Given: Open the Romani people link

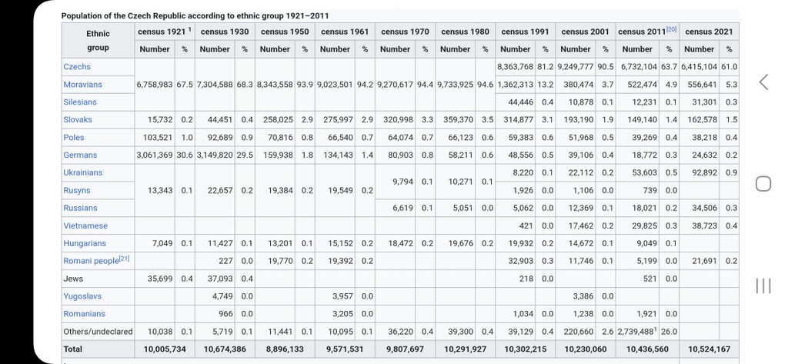Looking at the screenshot, I should coord(91,261).
